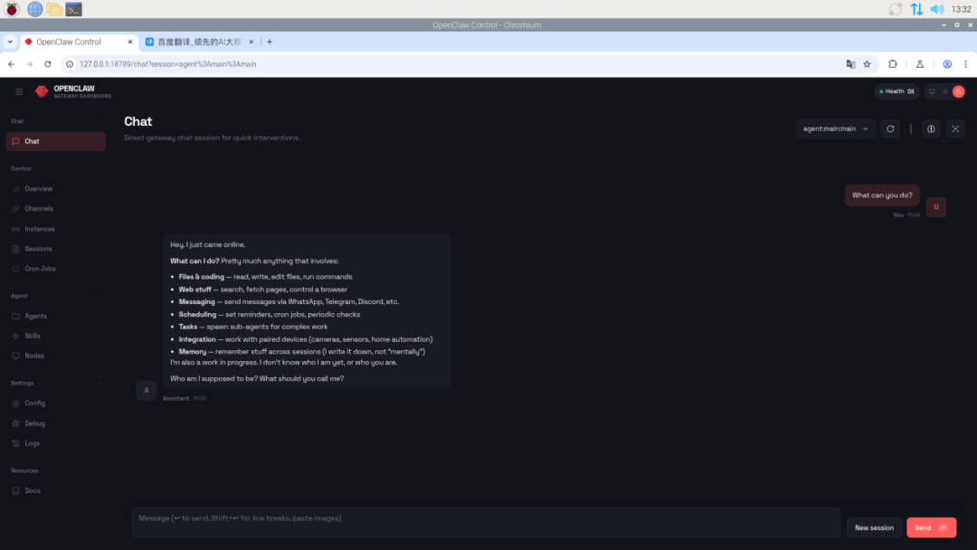Open the file manager from taskbar

[x=54, y=9]
